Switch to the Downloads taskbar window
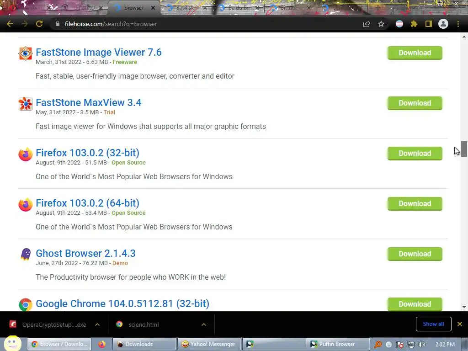Viewport: 468px width, 351px height. point(144,344)
